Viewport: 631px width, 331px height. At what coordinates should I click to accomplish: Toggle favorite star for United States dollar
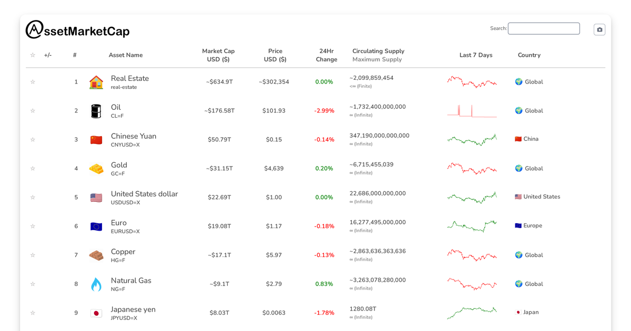click(33, 198)
